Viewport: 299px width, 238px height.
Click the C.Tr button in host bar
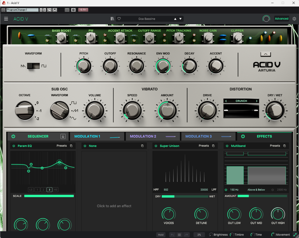pyautogui.click(x=83, y=10)
